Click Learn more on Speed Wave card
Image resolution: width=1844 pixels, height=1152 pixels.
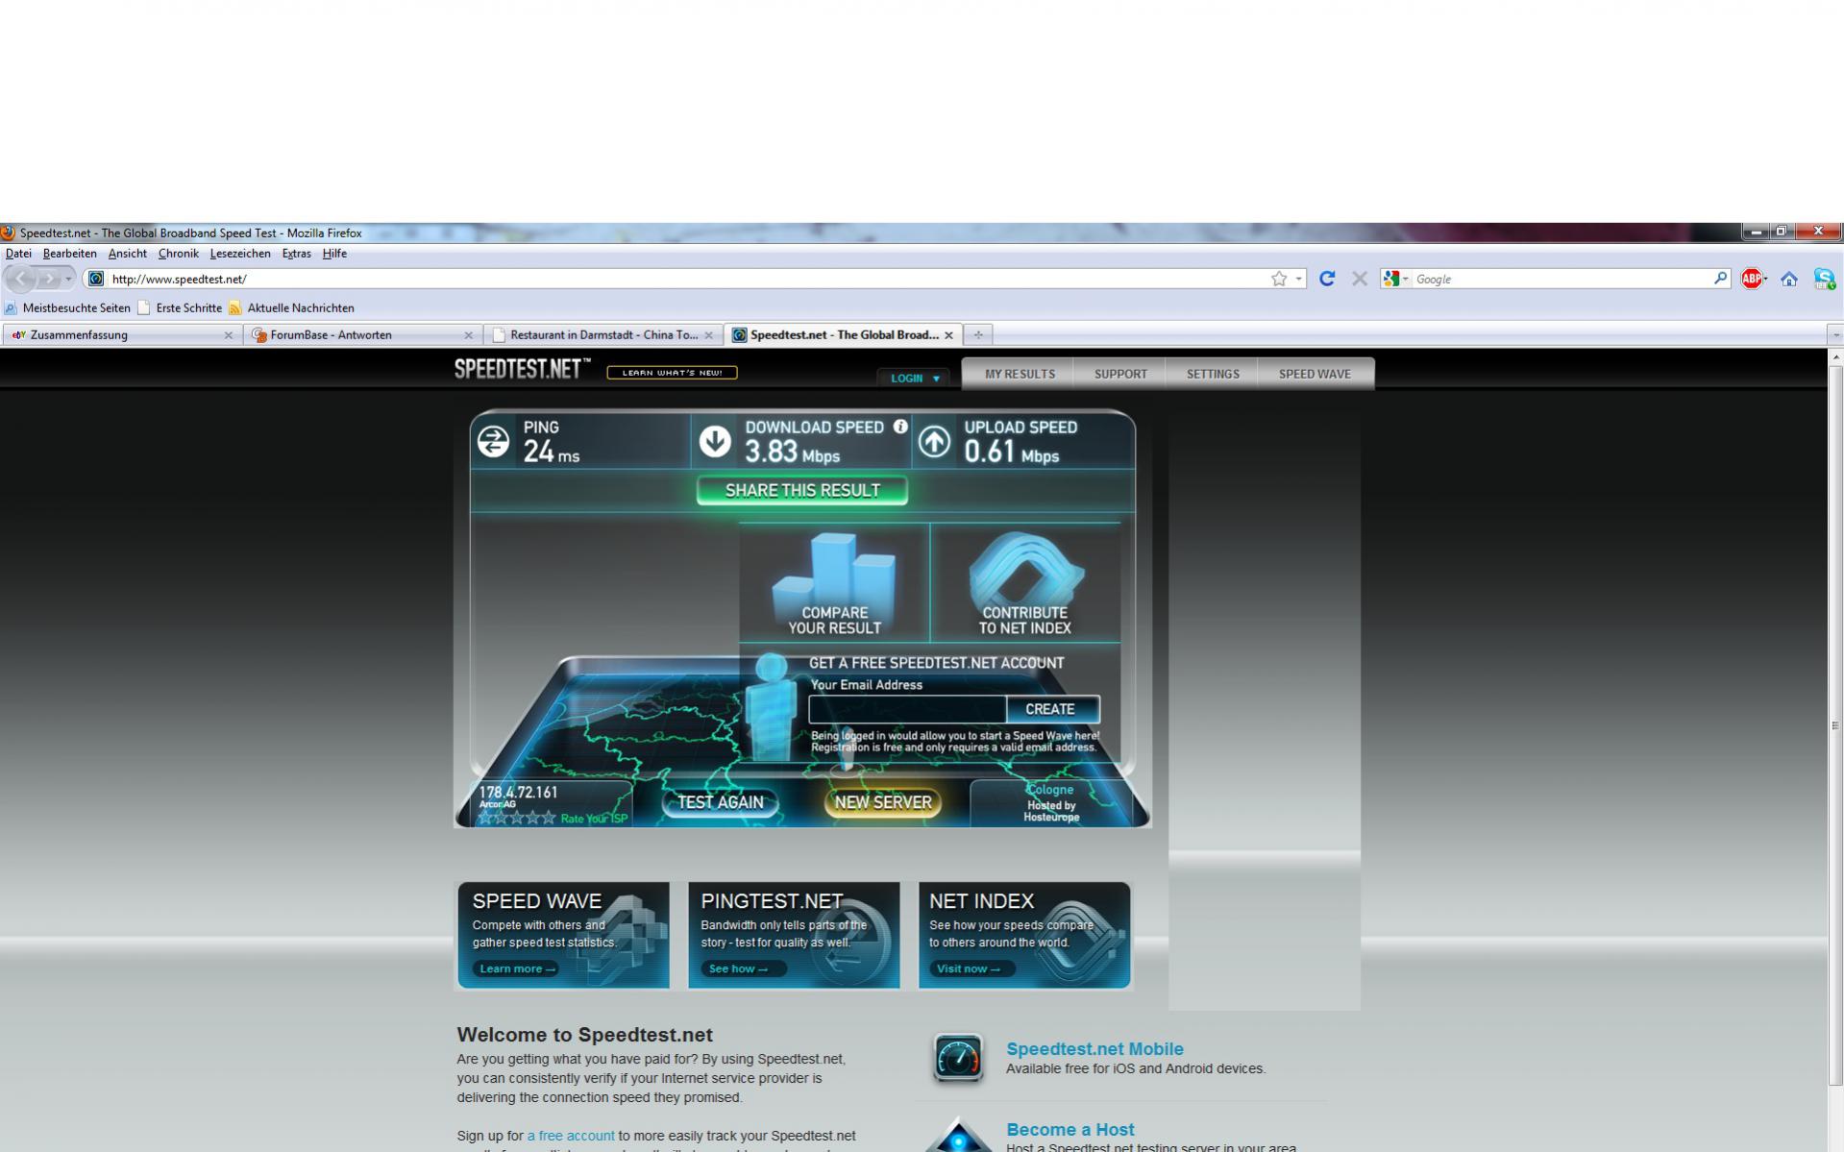(x=518, y=968)
